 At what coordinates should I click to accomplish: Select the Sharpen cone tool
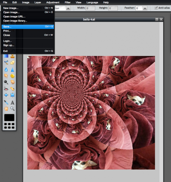point(12,70)
